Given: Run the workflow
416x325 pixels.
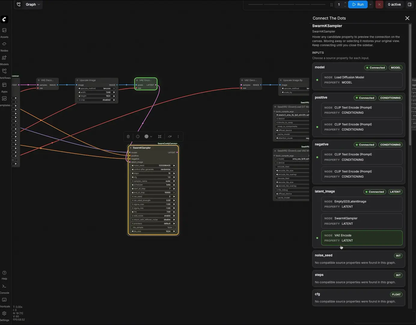Looking at the screenshot, I should tap(358, 5).
